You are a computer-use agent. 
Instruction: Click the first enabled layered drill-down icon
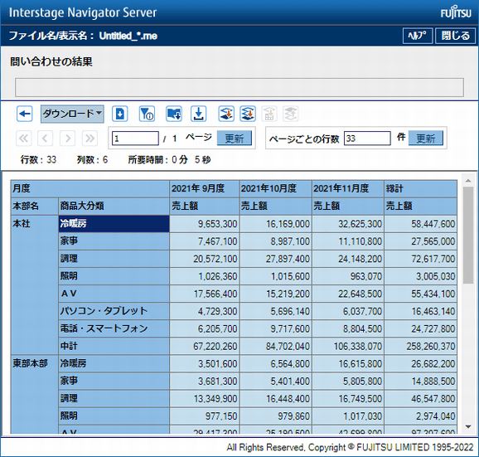[226, 114]
